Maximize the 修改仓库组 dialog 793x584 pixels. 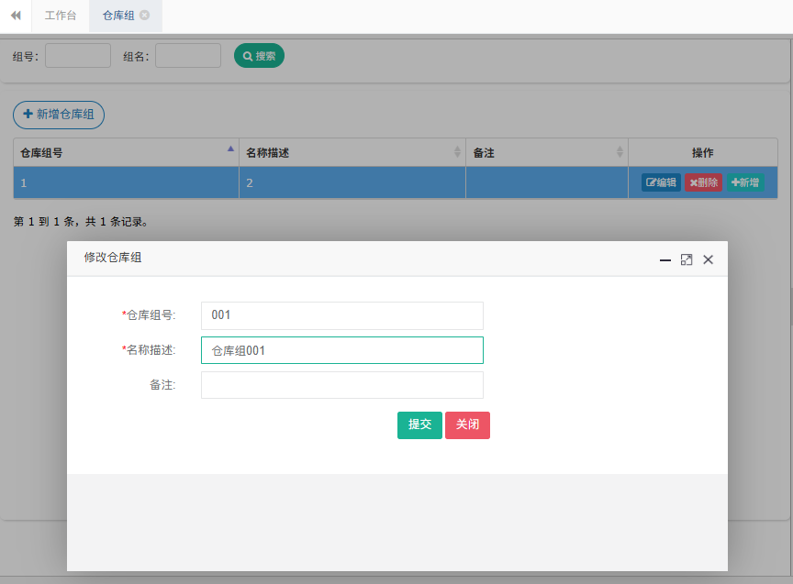click(687, 260)
